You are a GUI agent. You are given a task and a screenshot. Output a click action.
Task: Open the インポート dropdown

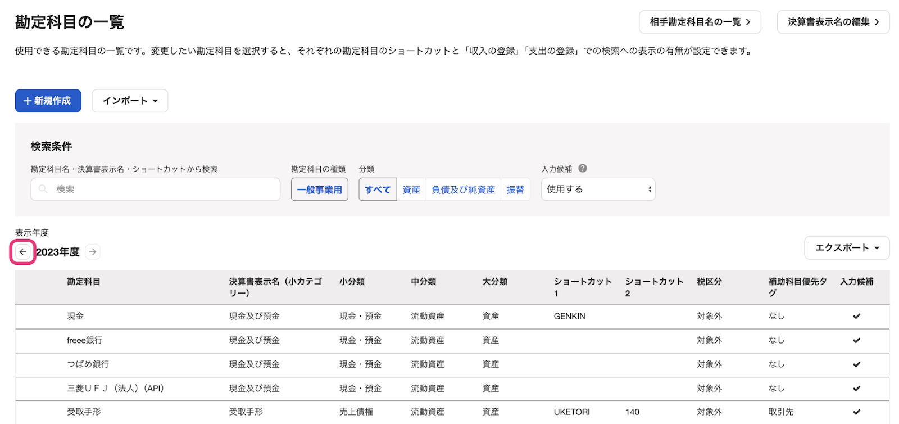(x=130, y=101)
